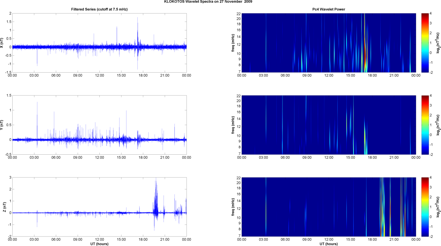
Task: Select the X (nT) axis label
Action: pyautogui.click(x=2, y=43)
